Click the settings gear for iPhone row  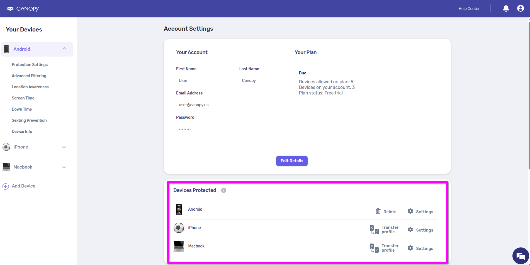(x=410, y=230)
